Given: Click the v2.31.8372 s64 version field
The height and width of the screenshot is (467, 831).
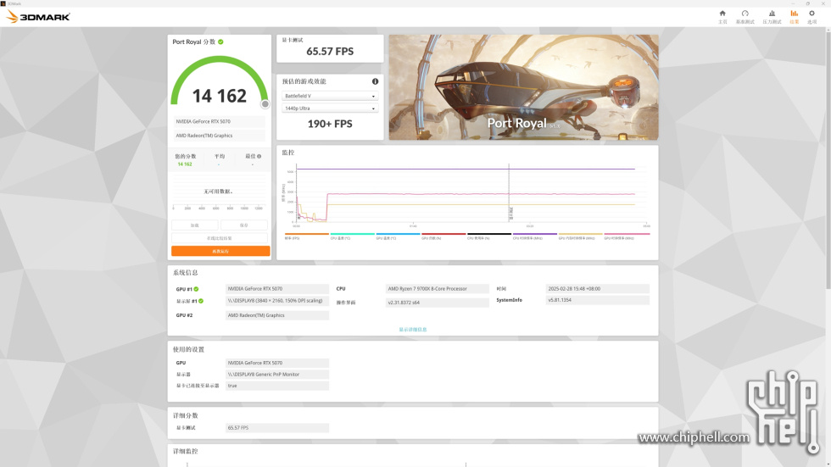Looking at the screenshot, I should [x=438, y=303].
